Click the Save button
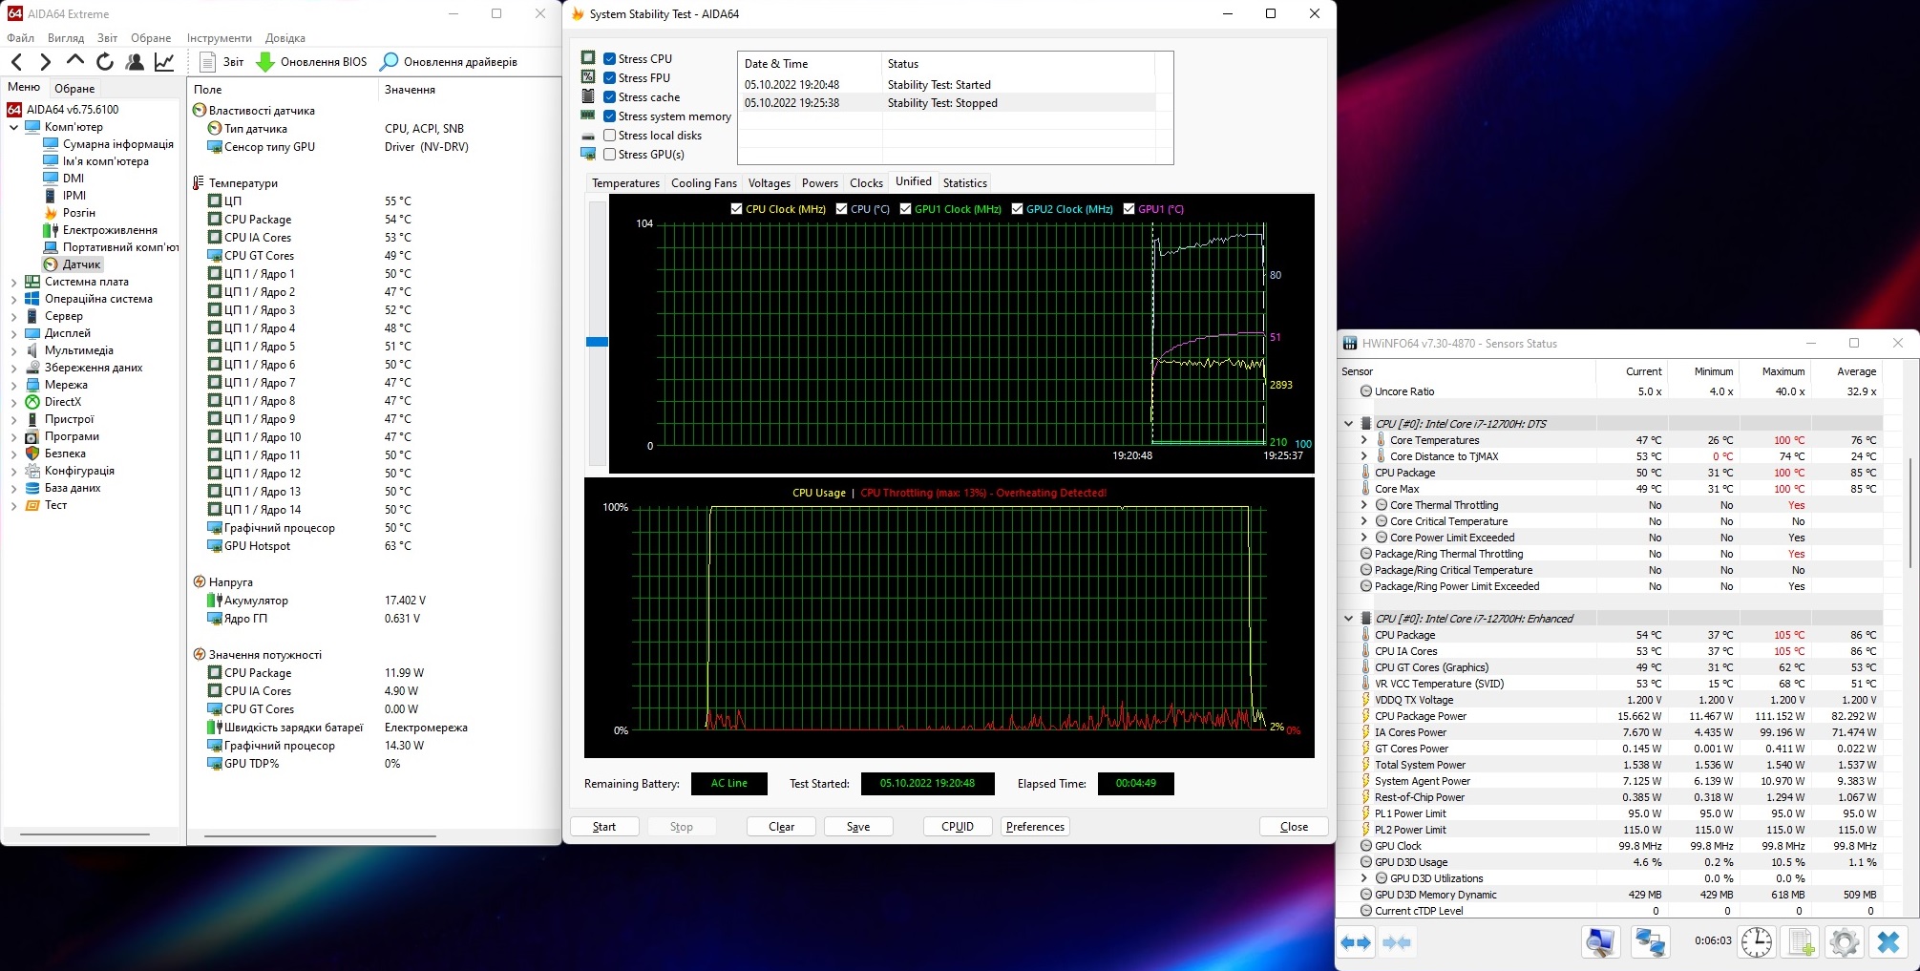The height and width of the screenshot is (971, 1920). click(858, 827)
